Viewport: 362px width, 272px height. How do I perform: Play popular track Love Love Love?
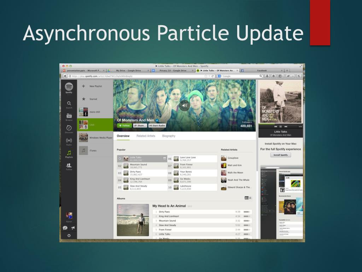[192, 159]
